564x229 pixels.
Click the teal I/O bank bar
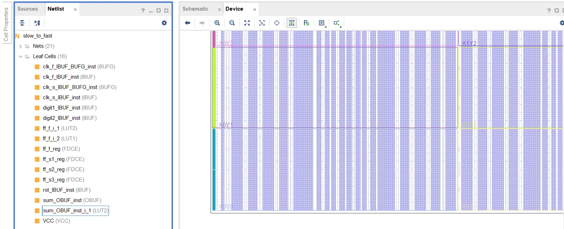tap(214, 169)
